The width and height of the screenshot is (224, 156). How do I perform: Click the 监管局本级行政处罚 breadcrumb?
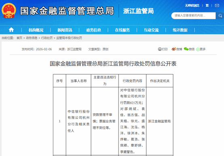tap(69, 38)
